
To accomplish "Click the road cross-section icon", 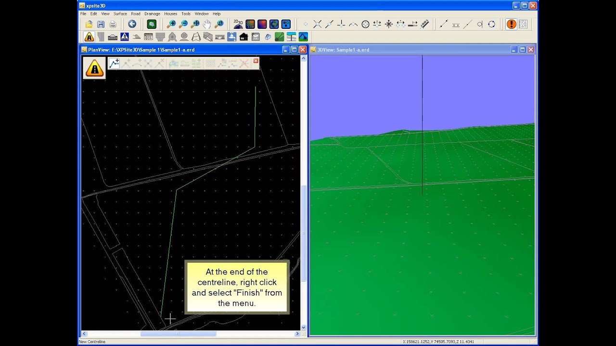I will 113,37.
